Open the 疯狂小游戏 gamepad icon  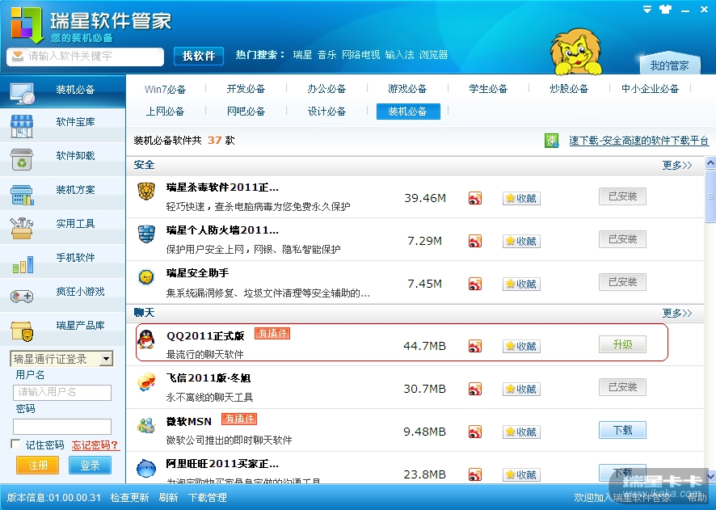[22, 297]
